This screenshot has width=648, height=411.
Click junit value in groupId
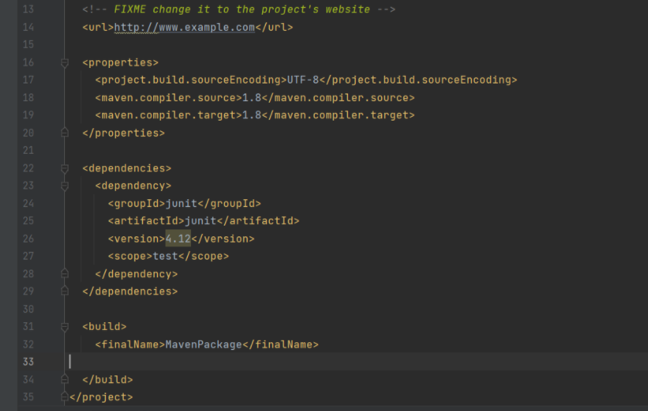pyautogui.click(x=182, y=204)
